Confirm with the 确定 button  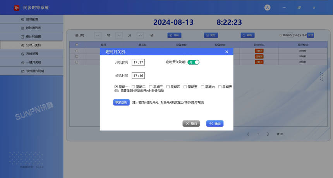[x=215, y=123]
